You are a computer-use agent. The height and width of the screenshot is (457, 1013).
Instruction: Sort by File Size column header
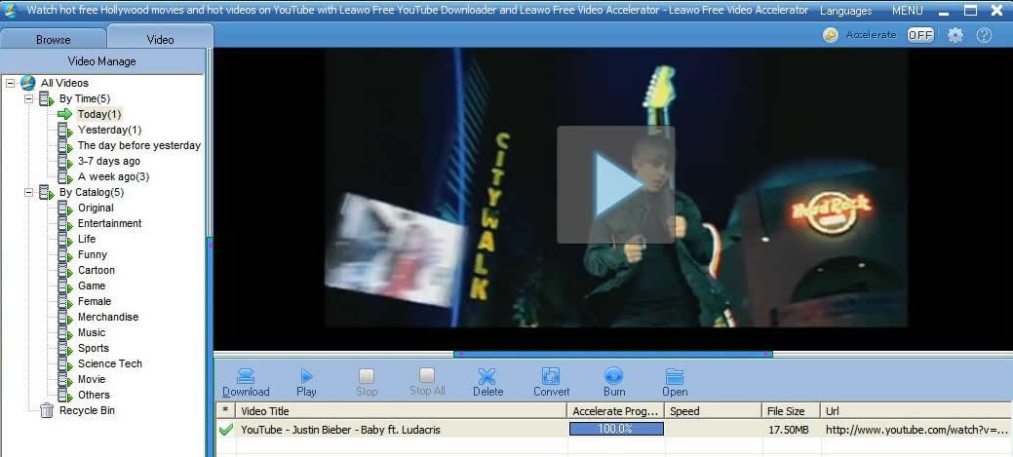click(x=792, y=410)
